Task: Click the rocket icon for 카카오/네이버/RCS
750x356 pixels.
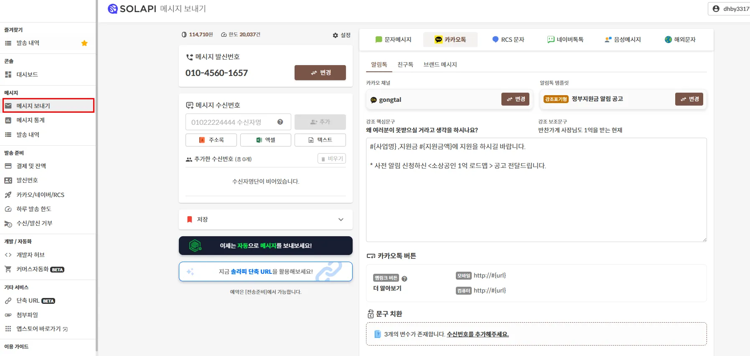Action: 8,195
